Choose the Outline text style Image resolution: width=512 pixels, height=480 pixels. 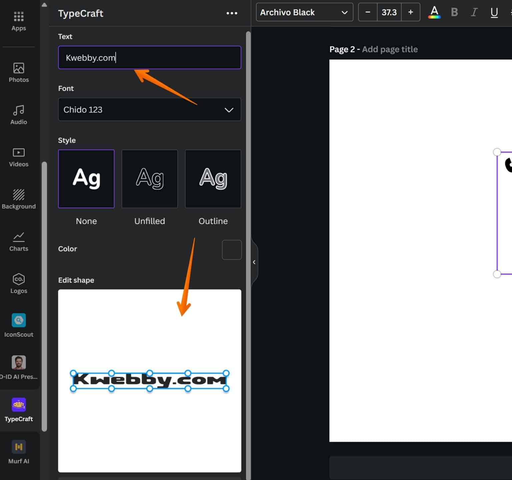pos(213,178)
